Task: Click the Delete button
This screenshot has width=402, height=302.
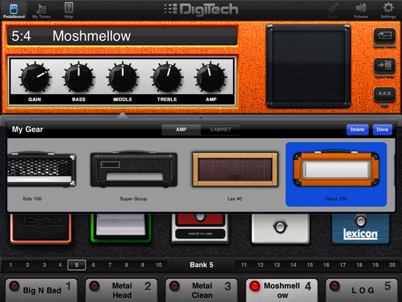Action: 358,129
